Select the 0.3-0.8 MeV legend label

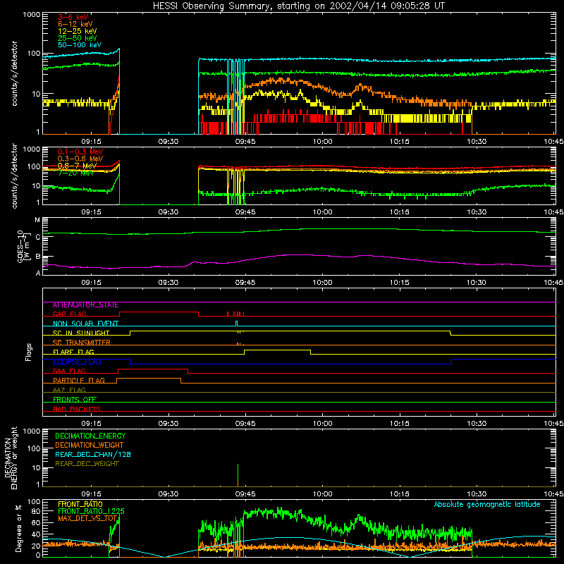(80, 159)
